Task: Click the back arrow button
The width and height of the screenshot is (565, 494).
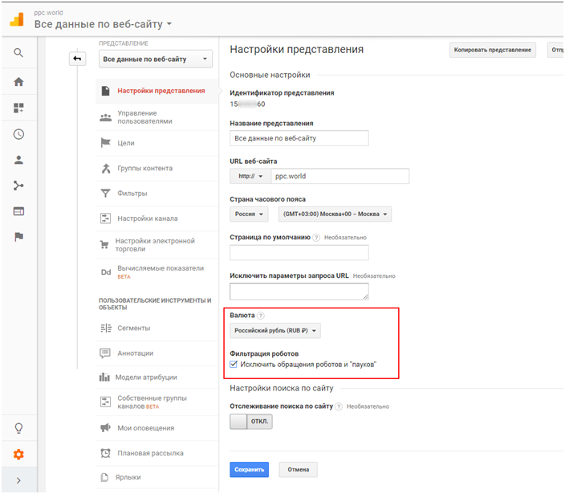Action: (78, 59)
